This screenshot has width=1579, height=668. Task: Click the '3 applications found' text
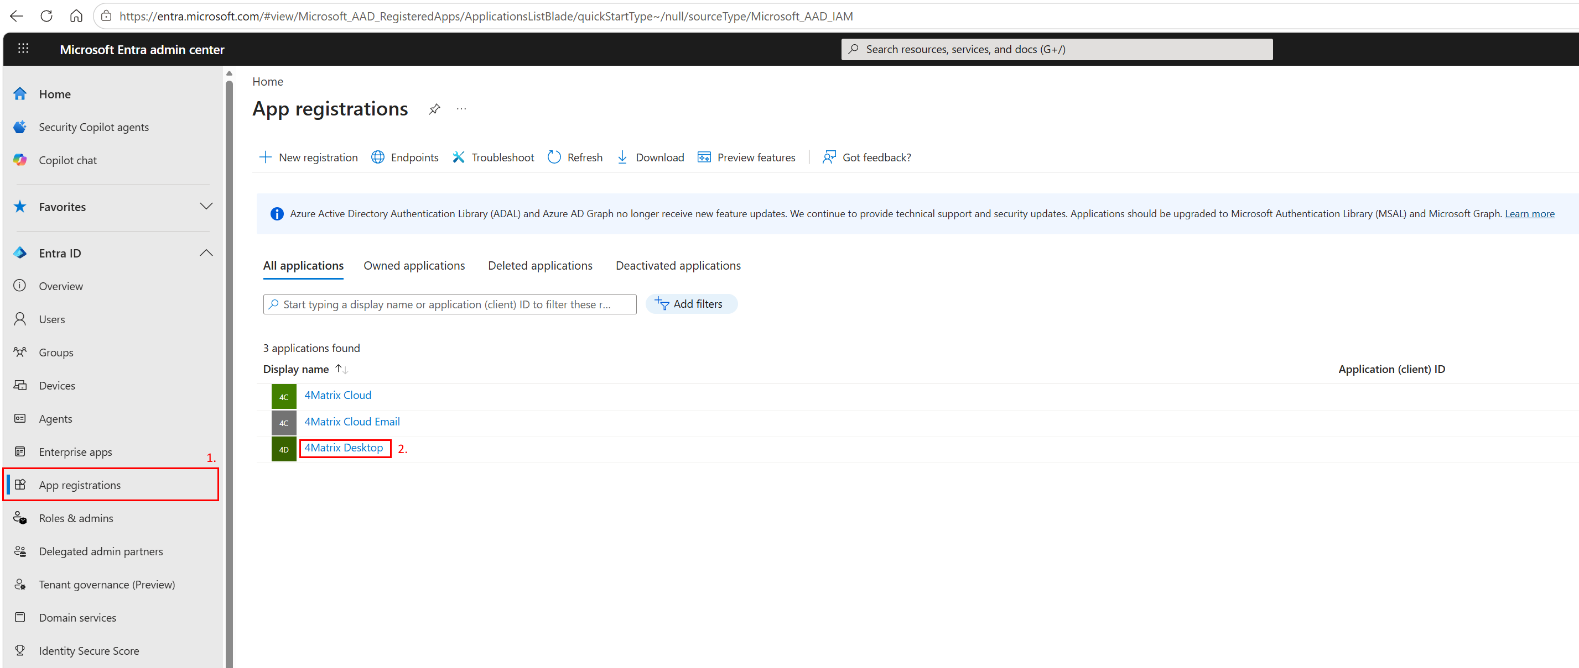coord(311,349)
